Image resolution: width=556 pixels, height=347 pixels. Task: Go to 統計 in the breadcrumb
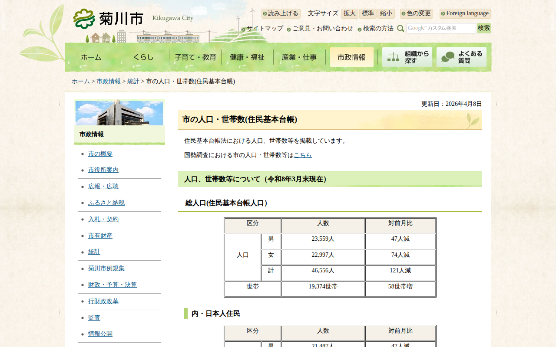point(133,82)
